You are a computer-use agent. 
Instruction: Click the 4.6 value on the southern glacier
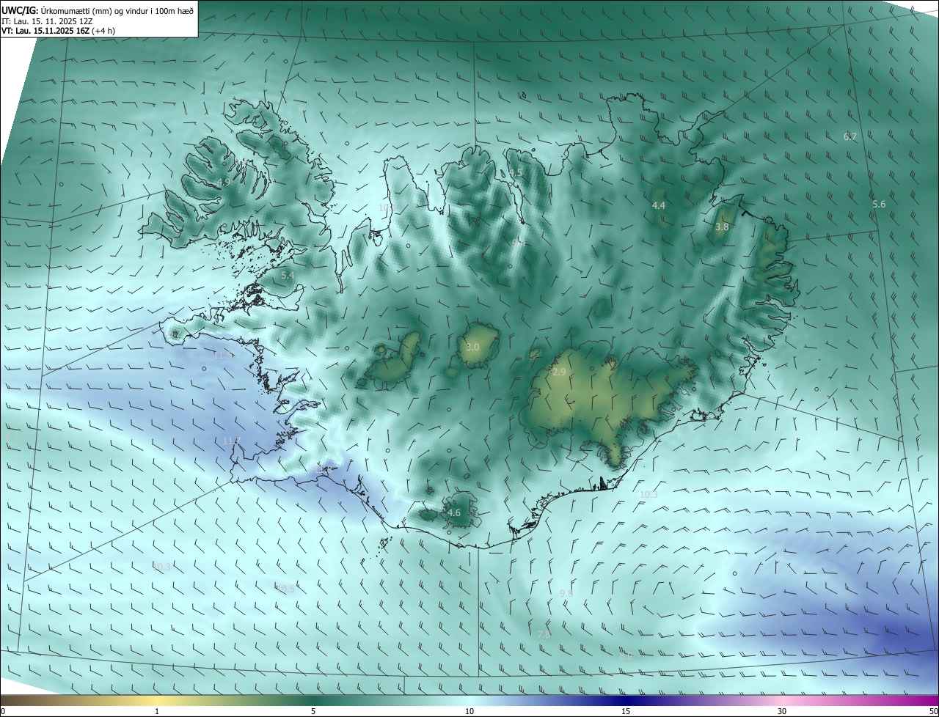(x=454, y=512)
